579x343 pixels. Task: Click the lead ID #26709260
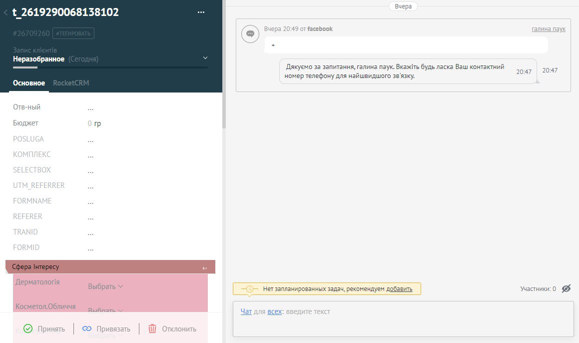[31, 33]
